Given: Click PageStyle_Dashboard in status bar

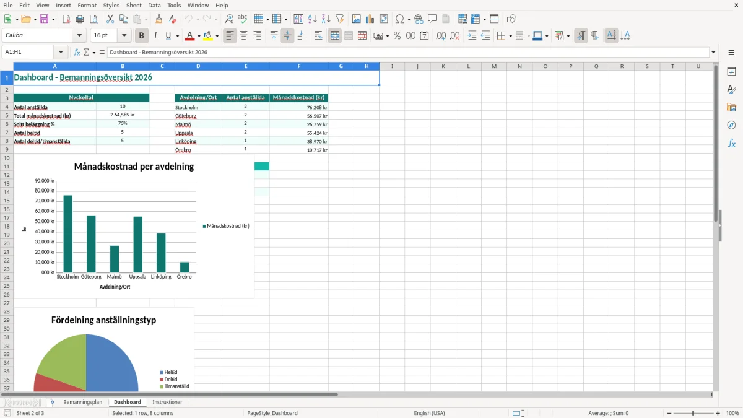Looking at the screenshot, I should [272, 413].
